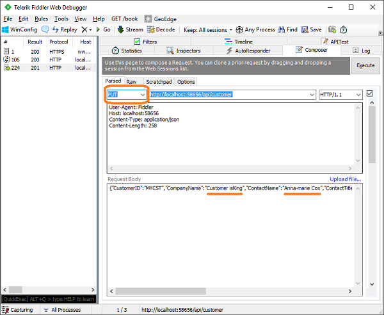Image resolution: width=384 pixels, height=315 pixels.
Task: Open the Rules menu
Action: click(41, 19)
